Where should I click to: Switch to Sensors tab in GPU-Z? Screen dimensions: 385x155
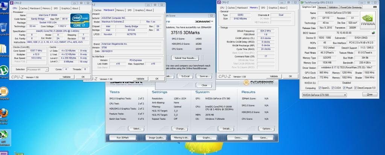[322, 8]
